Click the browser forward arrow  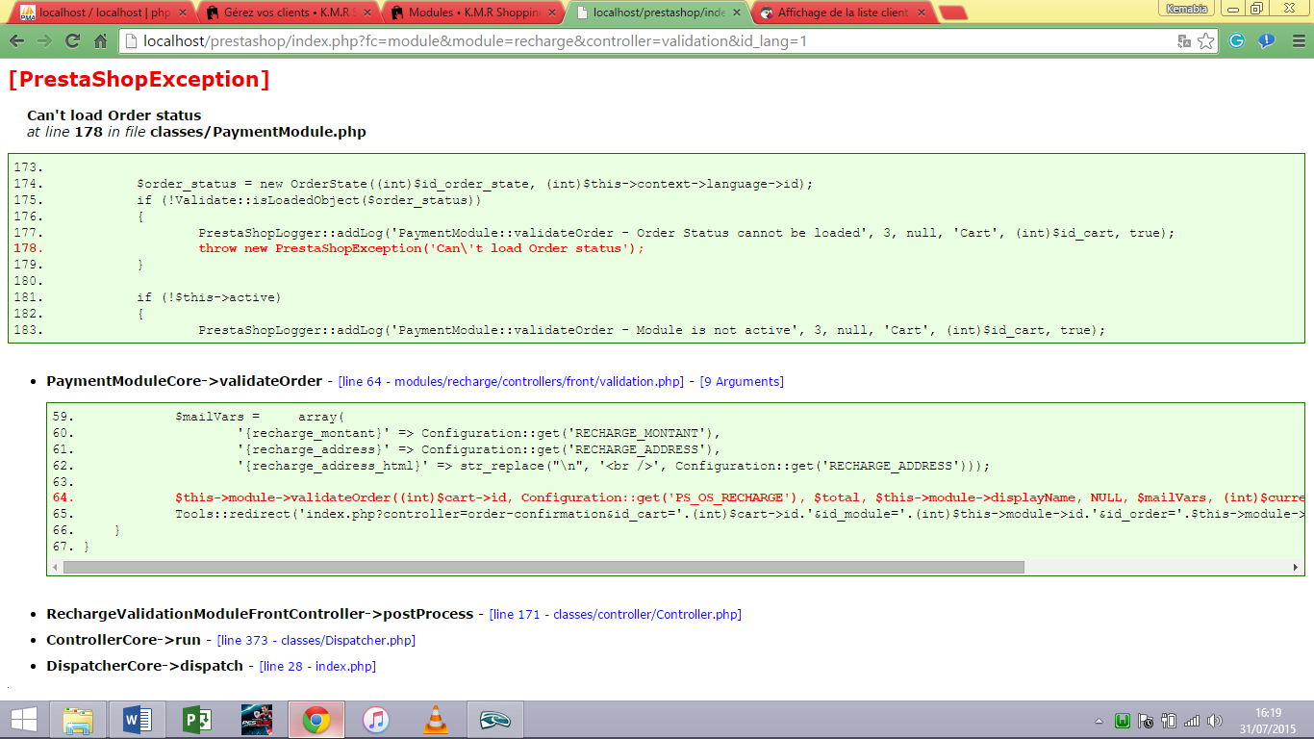[x=44, y=41]
